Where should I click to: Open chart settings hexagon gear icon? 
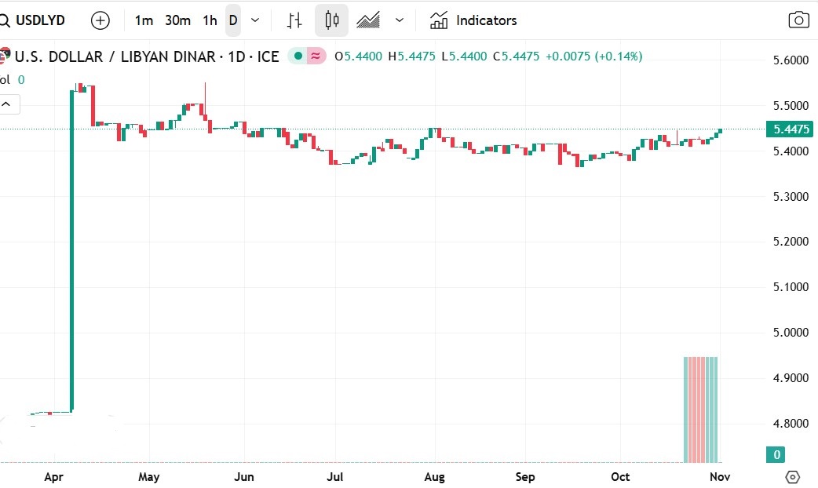(792, 477)
